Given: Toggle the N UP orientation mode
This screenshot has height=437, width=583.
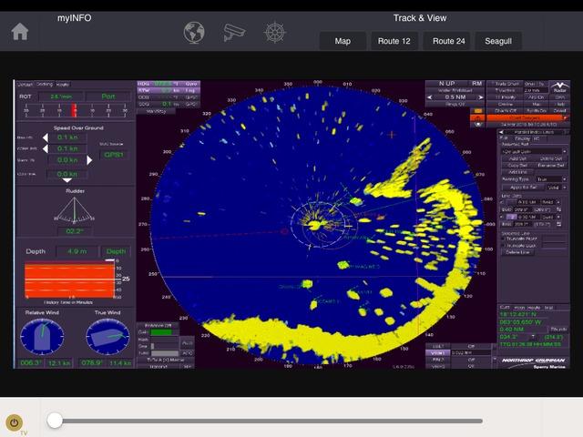Looking at the screenshot, I should point(445,84).
